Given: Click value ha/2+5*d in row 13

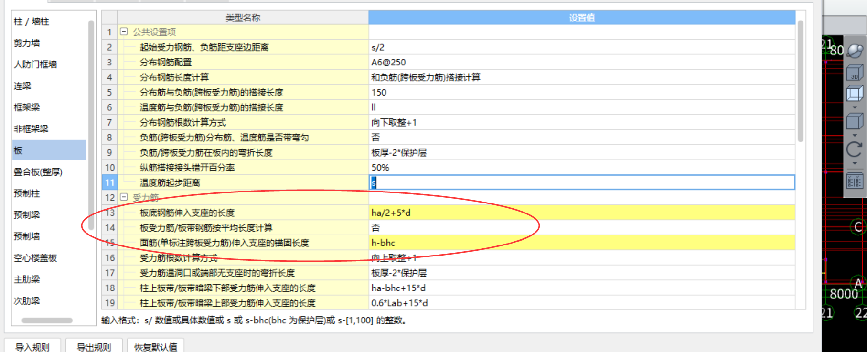Looking at the screenshot, I should [391, 213].
